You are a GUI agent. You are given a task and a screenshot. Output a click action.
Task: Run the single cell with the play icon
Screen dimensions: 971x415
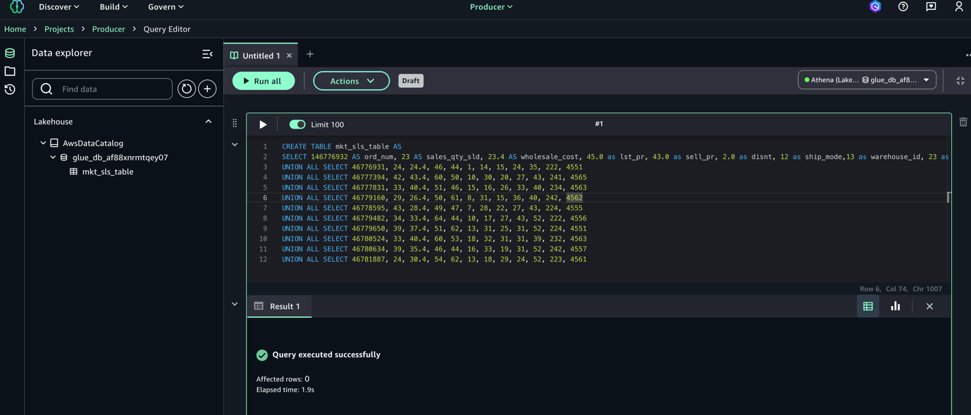click(x=262, y=123)
